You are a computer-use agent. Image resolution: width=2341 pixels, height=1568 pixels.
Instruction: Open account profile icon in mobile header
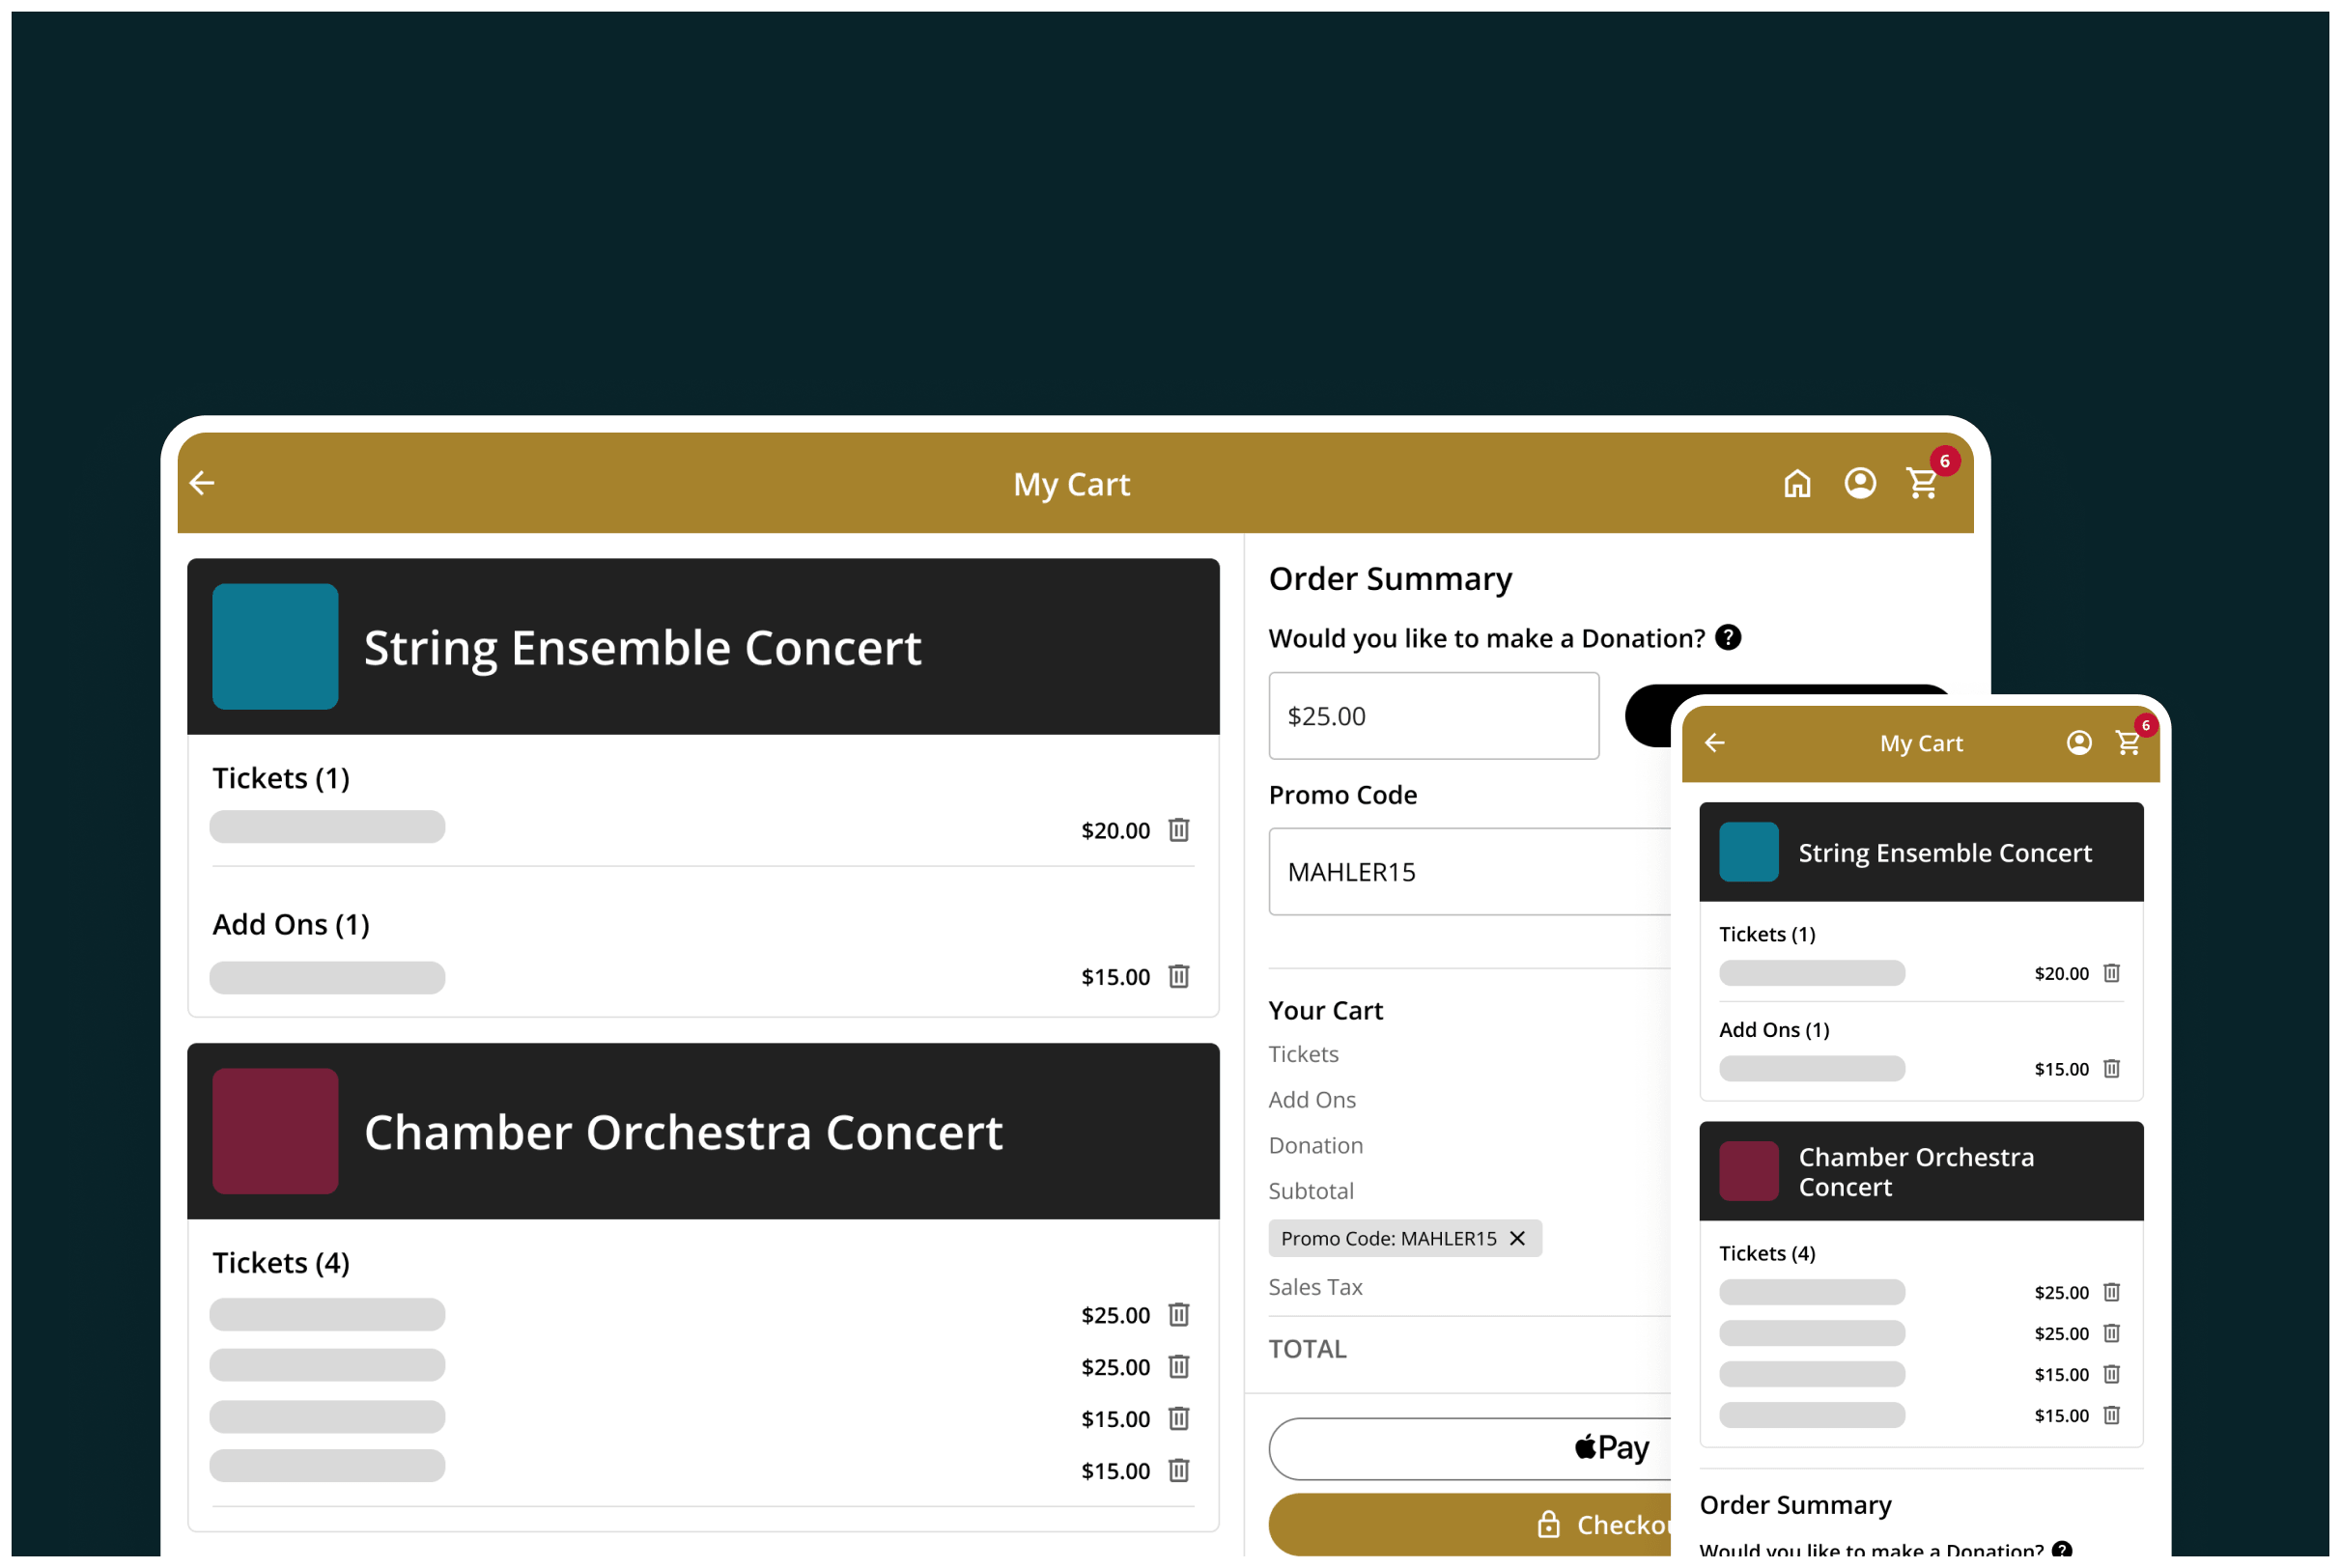tap(2078, 742)
